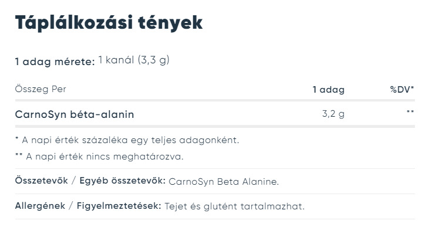This screenshot has width=432, height=234.
Task: Click the Figyelmeztetések label
Action: [119, 206]
